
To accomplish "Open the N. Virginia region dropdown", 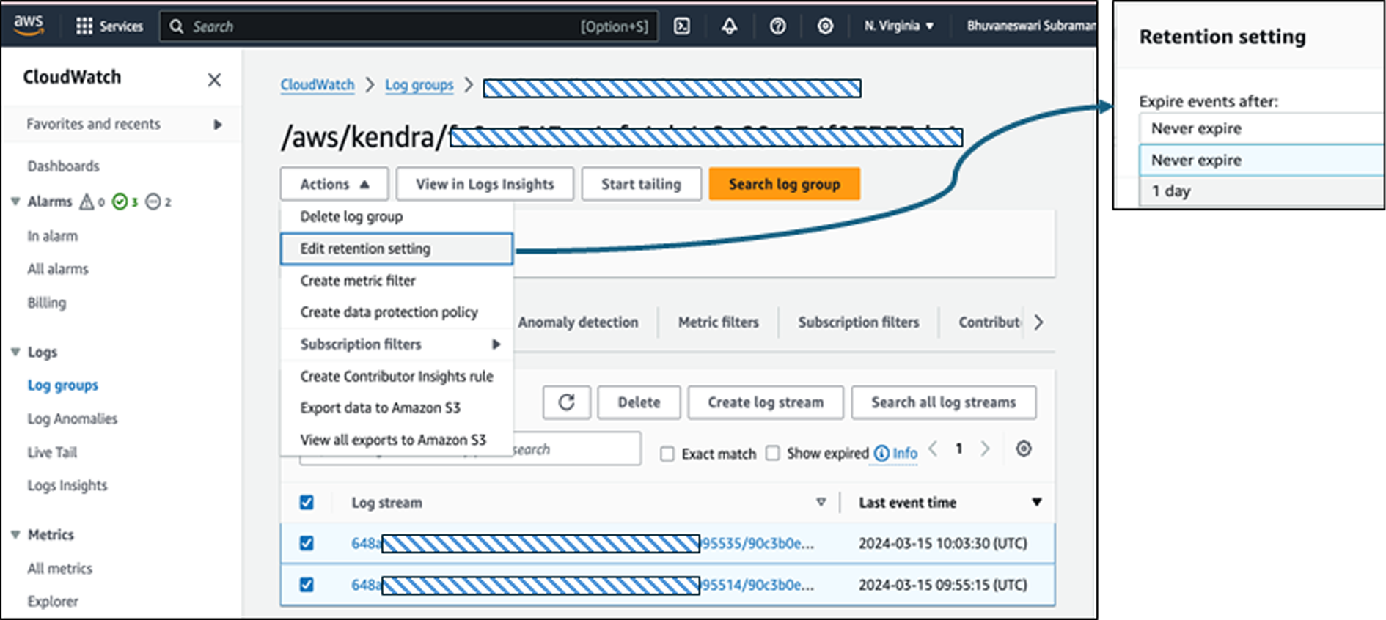I will 898,26.
